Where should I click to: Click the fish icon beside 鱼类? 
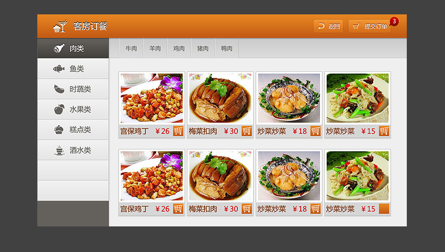pos(59,69)
